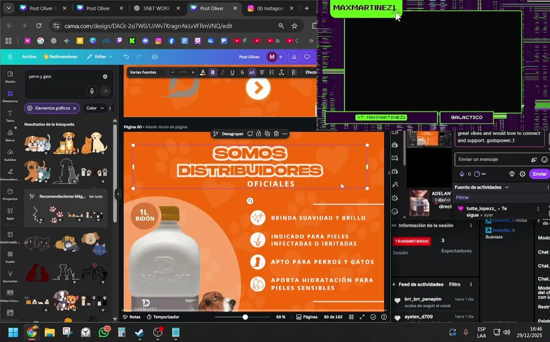Enter fullscreen presentation mode icon

coord(362,317)
